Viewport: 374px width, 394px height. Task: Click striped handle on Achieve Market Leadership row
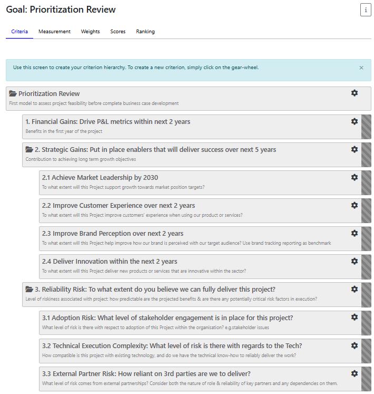(366, 182)
